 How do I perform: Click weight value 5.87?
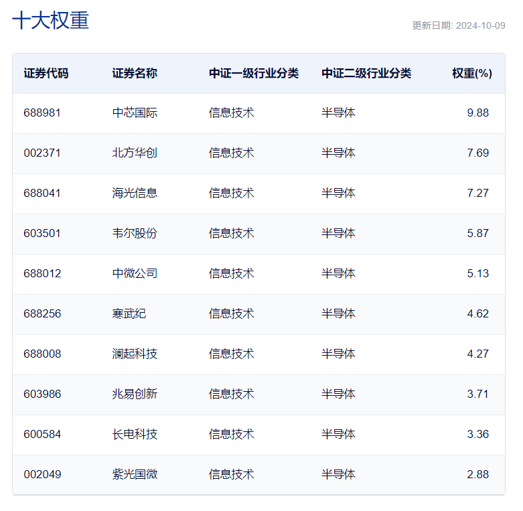[477, 233]
